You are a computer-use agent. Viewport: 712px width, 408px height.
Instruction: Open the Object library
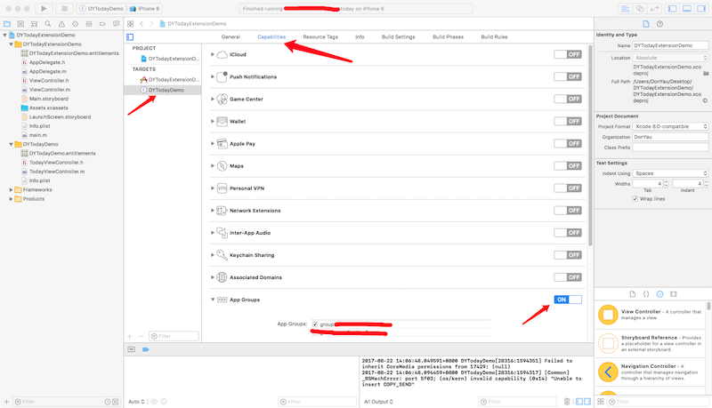tap(659, 294)
